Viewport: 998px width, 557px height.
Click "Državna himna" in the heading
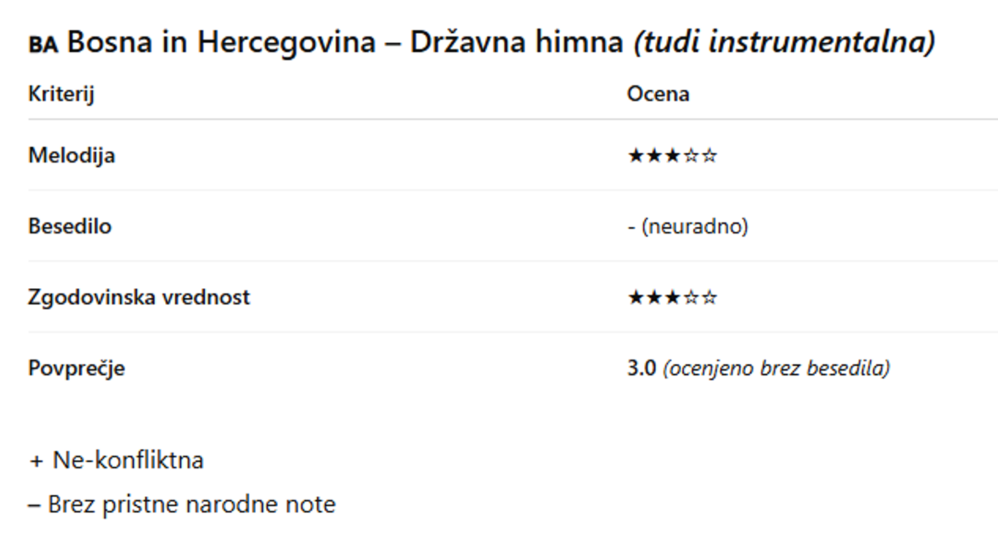(516, 43)
